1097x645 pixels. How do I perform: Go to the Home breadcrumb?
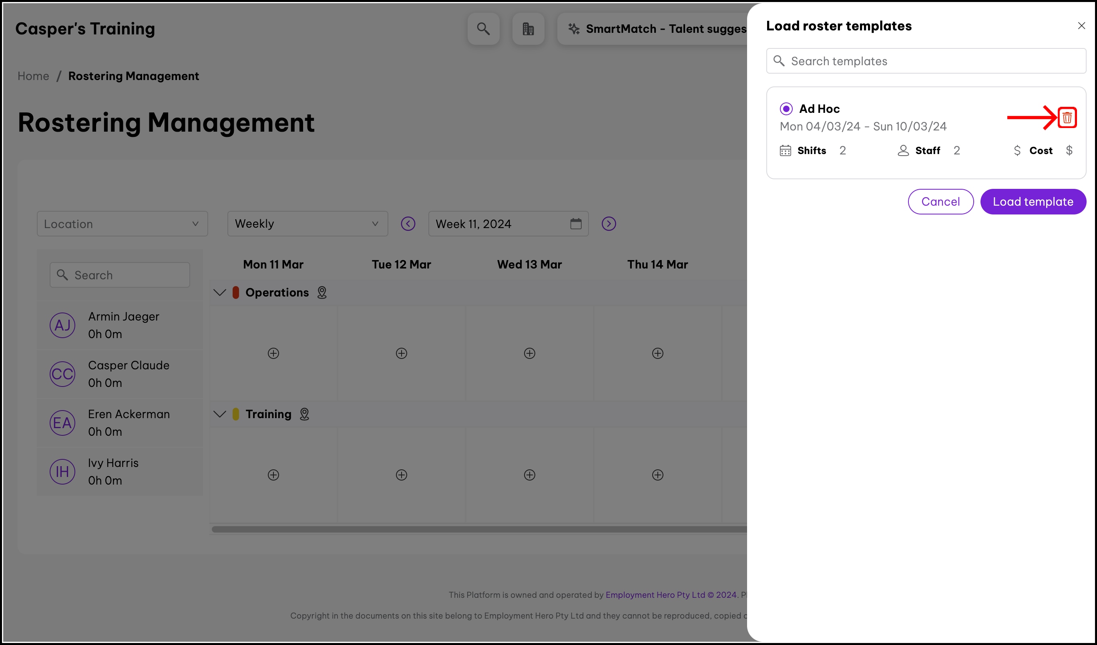tap(33, 76)
